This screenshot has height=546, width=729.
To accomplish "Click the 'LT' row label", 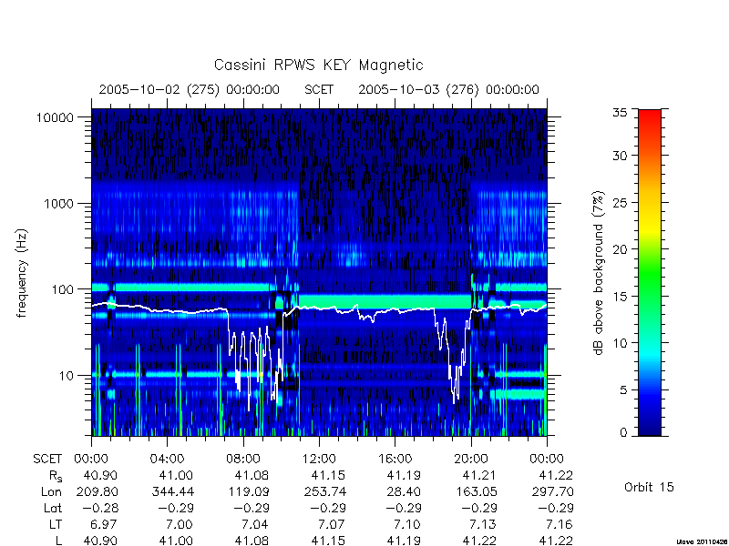I will pos(56,524).
